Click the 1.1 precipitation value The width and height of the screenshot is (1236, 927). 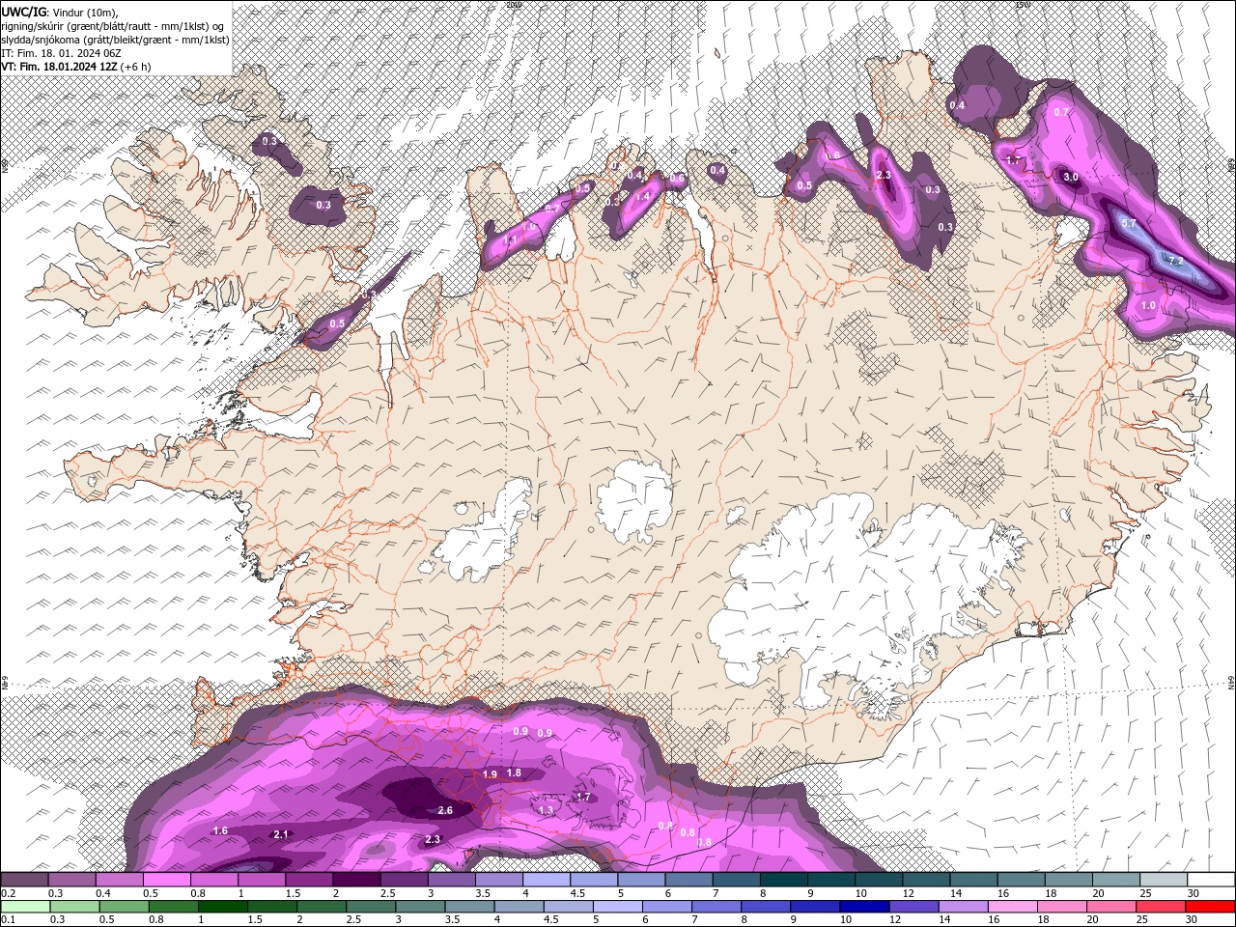point(510,239)
